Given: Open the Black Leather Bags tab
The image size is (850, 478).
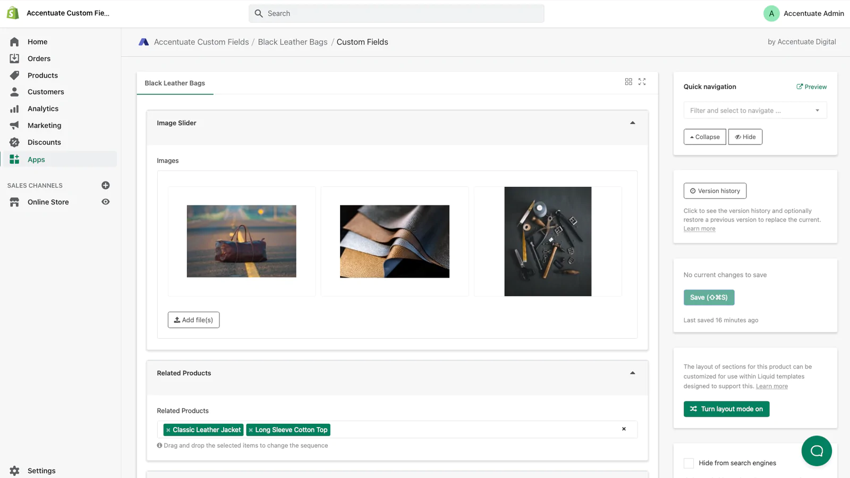Looking at the screenshot, I should coord(175,83).
